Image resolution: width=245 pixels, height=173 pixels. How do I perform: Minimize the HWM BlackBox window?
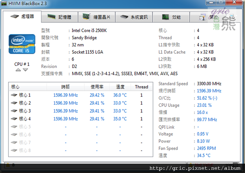coord(211,2)
